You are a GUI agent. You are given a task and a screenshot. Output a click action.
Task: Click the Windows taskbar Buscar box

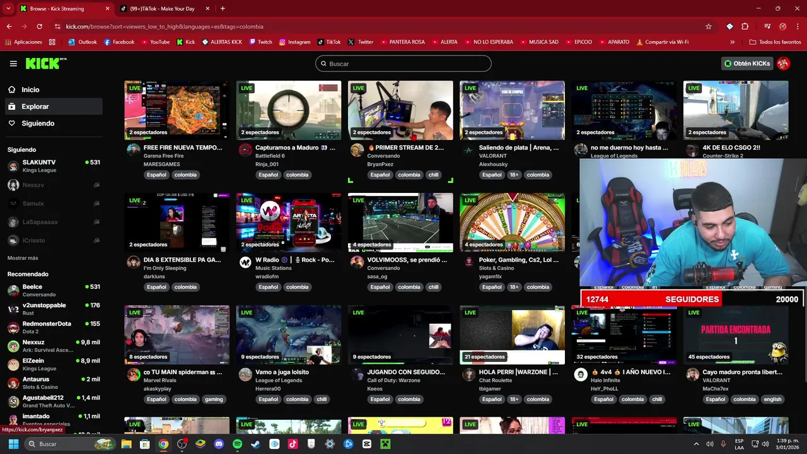coord(71,444)
